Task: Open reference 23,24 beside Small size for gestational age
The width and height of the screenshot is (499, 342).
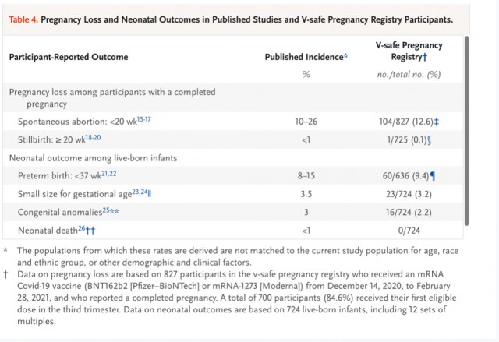Action: pos(140,192)
